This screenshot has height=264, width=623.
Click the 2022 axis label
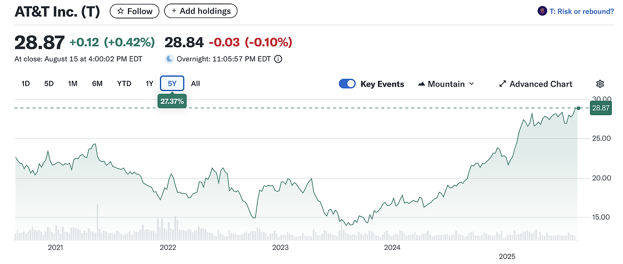168,247
